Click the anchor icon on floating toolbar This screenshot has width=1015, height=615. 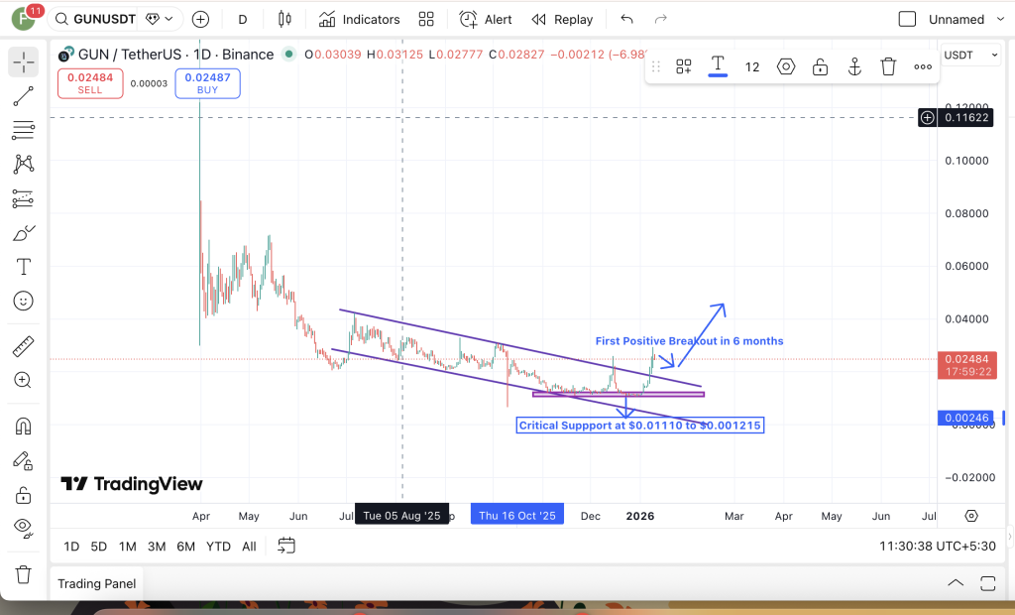point(854,65)
